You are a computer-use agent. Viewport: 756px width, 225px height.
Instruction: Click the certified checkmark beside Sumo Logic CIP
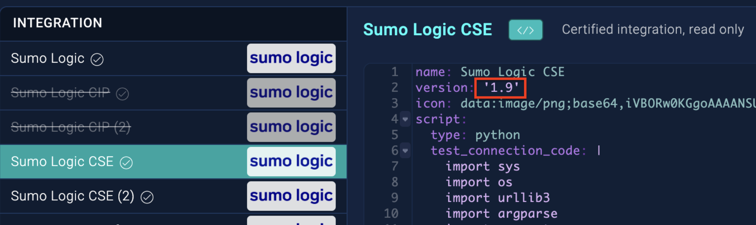(122, 94)
